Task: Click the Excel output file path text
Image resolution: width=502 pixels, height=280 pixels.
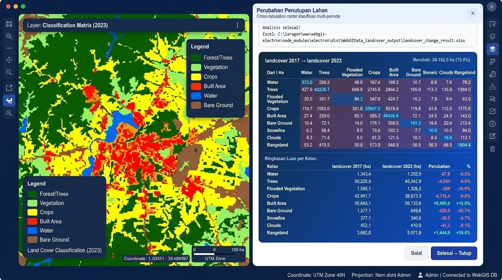Action: pyautogui.click(x=364, y=37)
